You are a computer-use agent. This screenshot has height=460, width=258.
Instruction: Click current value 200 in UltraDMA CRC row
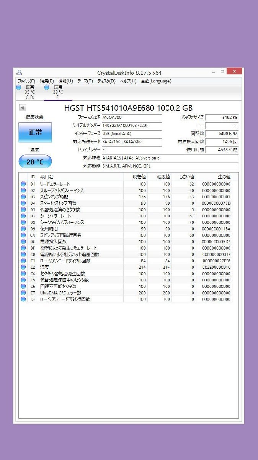pos(142,293)
